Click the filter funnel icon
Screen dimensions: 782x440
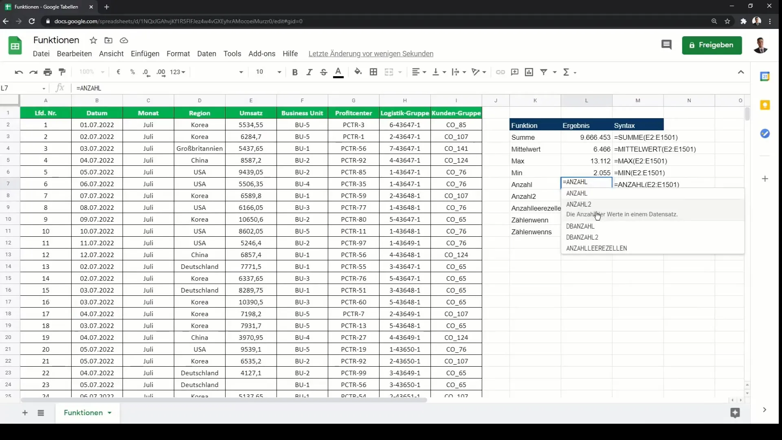tap(543, 72)
